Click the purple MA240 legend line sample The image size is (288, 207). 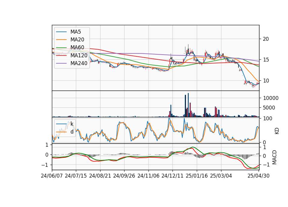tap(61, 63)
